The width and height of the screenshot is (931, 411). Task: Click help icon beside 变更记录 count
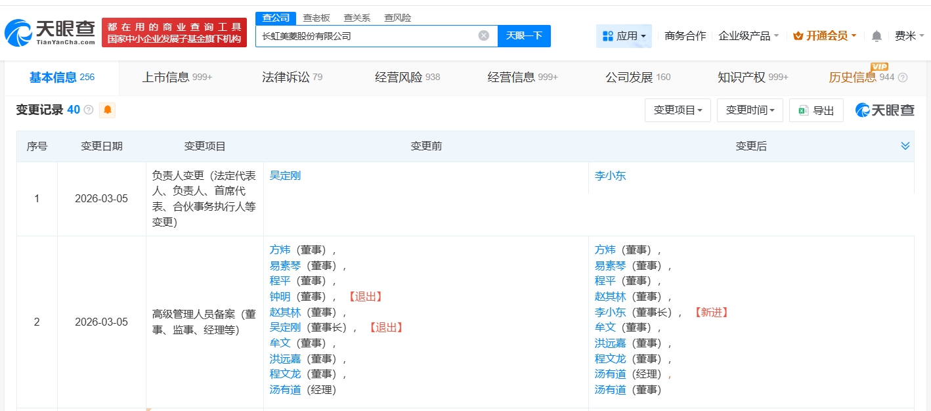coord(89,110)
